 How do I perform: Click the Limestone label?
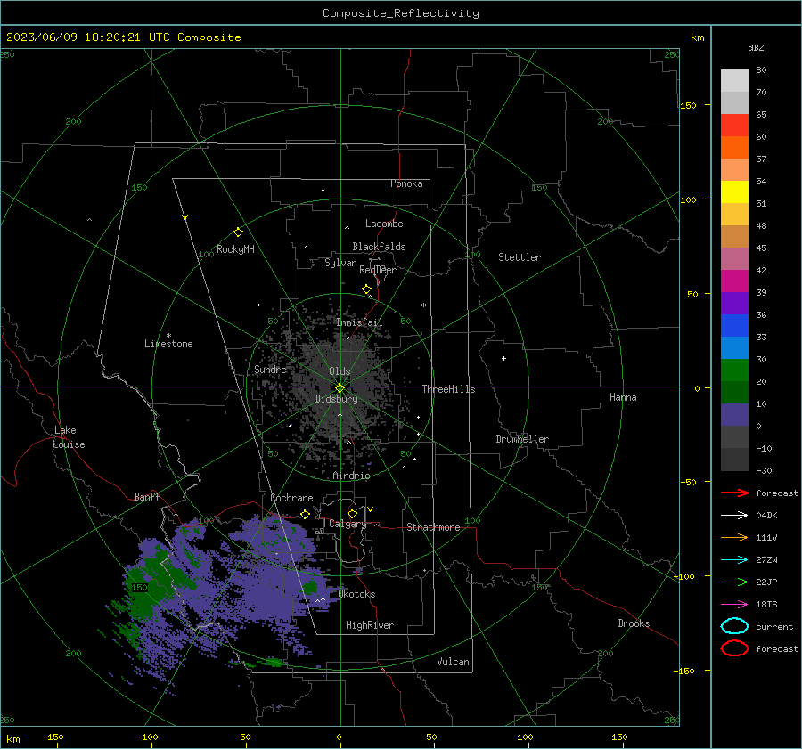click(x=168, y=344)
